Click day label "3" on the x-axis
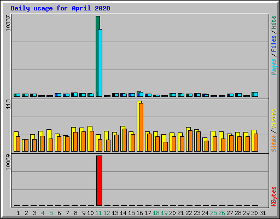The height and width of the screenshot is (219, 280). tap(34, 213)
